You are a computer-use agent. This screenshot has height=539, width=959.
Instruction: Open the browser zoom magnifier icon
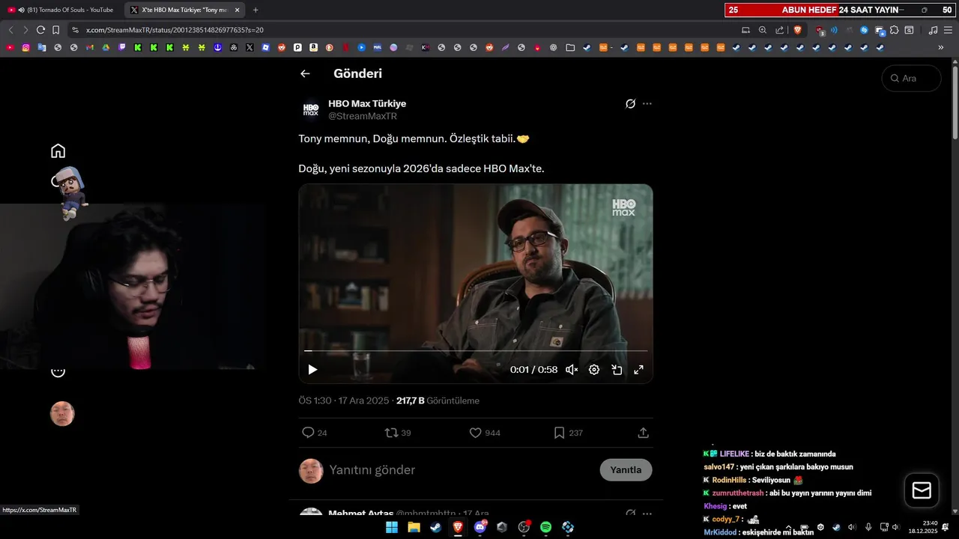(763, 30)
